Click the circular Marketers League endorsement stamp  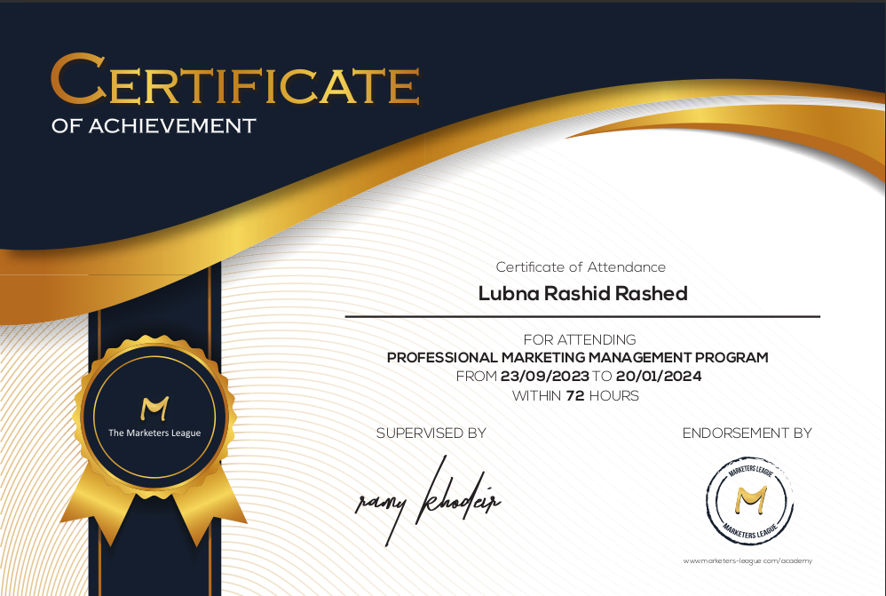[x=748, y=502]
